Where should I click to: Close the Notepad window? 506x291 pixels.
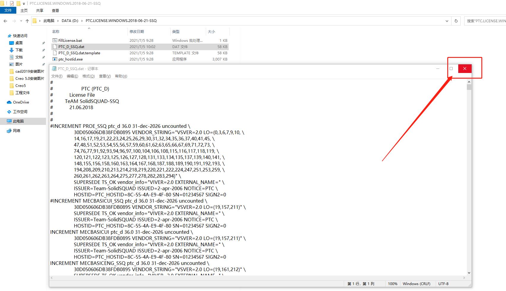point(465,69)
